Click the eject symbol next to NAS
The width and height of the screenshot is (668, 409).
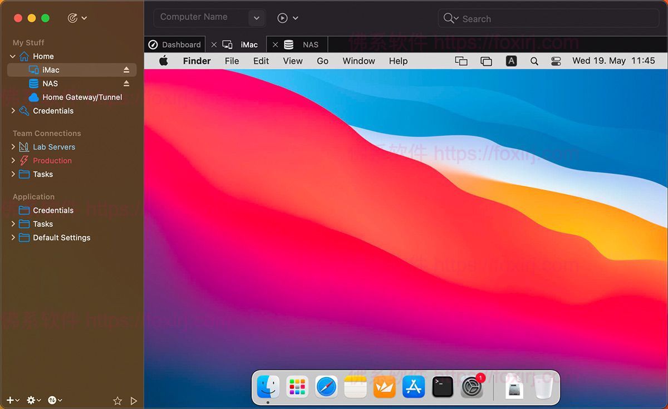point(126,83)
